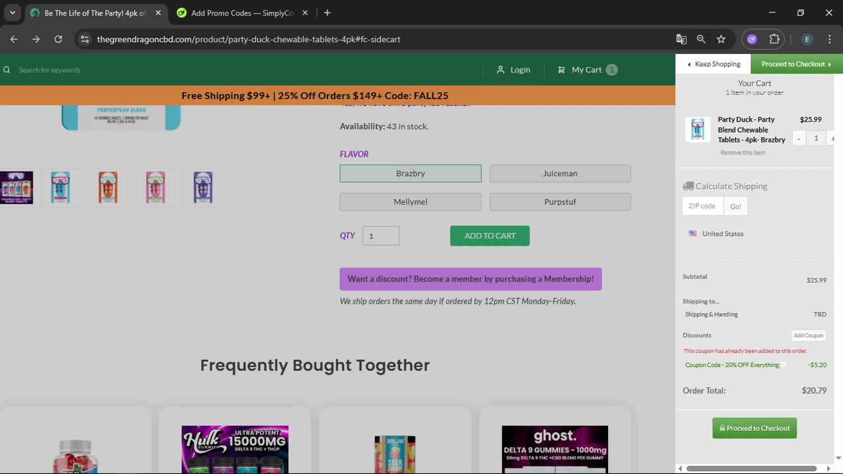This screenshot has height=474, width=843.
Task: Click Remove this item in the cart
Action: [742, 152]
